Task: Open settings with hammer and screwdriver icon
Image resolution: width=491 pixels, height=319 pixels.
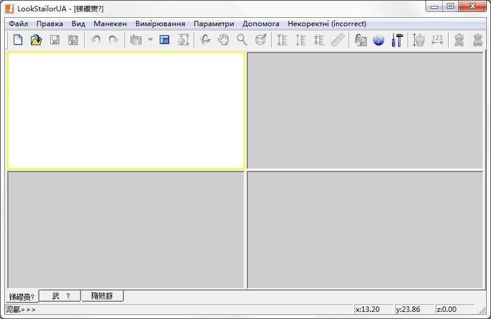Action: 397,40
